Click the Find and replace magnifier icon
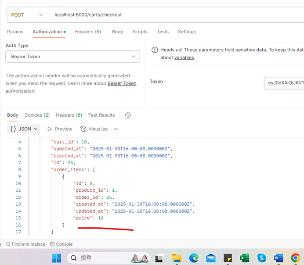Screen dimensions: 304x265 pos(8,244)
